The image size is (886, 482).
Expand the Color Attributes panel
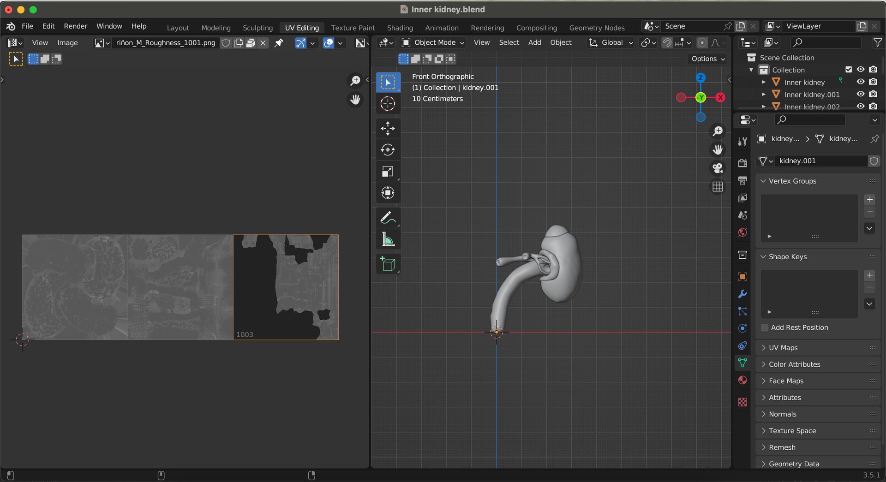pos(818,364)
